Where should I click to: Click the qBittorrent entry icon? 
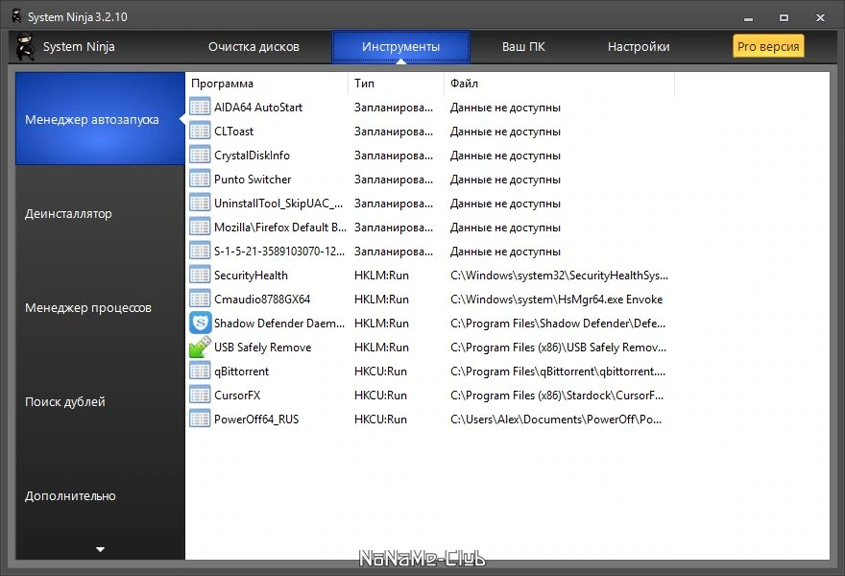200,372
